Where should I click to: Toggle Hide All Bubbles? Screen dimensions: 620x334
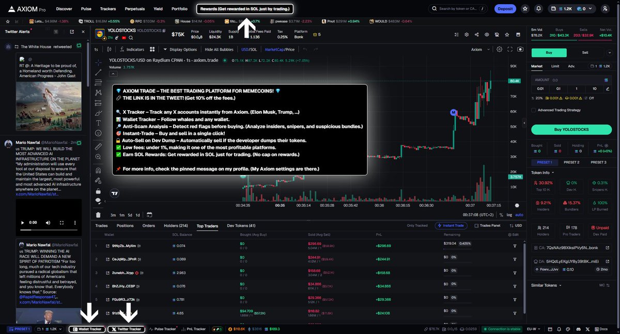(x=219, y=50)
